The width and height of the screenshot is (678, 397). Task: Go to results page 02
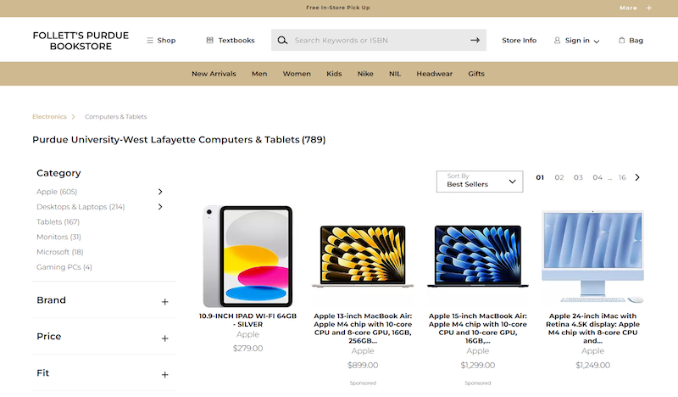(x=559, y=177)
